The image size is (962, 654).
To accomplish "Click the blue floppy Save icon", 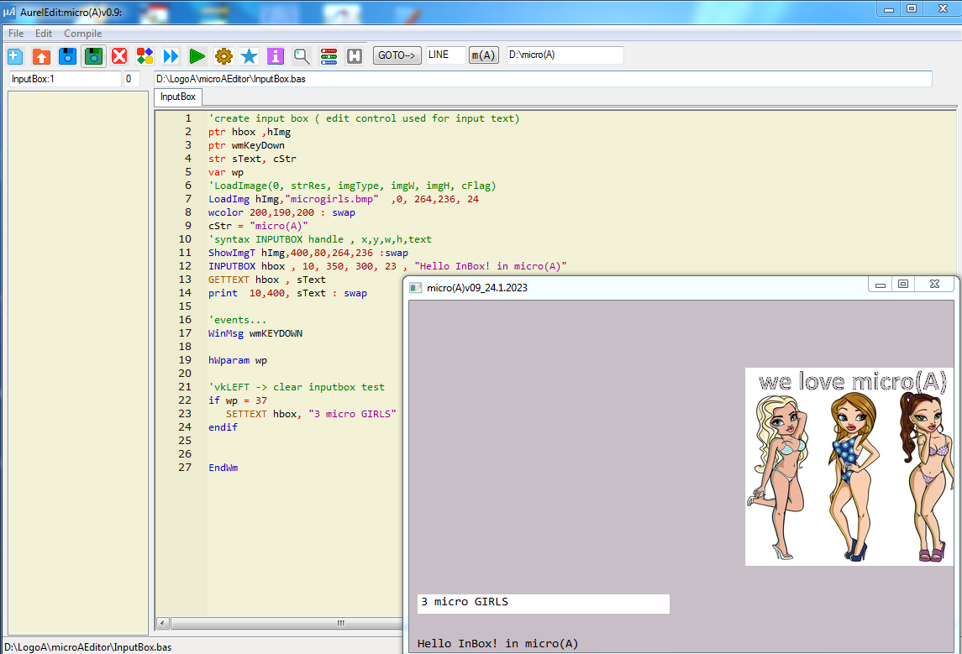I will click(x=67, y=56).
